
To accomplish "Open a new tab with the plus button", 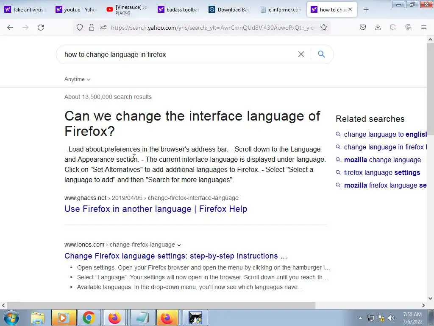I will pyautogui.click(x=366, y=10).
